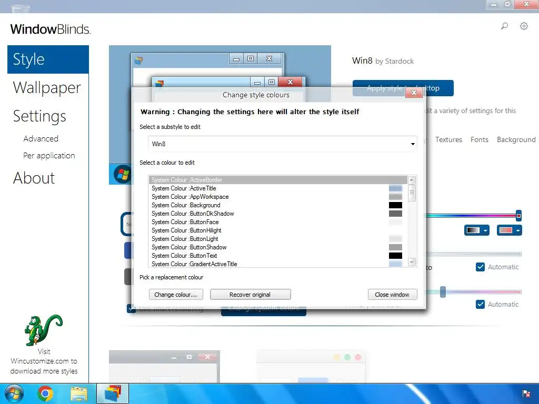This screenshot has height=404, width=539.
Task: Click the ButtonText black swatch
Action: click(395, 256)
